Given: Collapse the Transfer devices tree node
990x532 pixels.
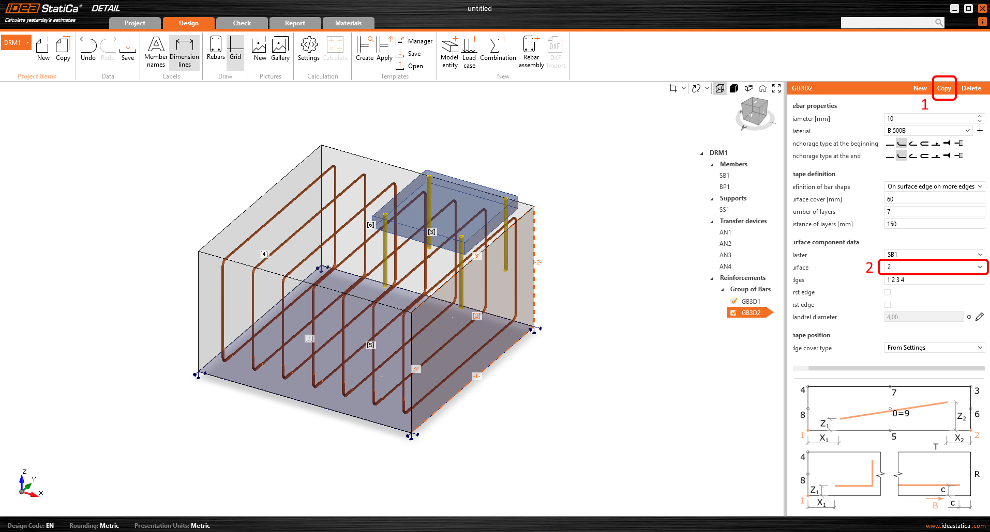Looking at the screenshot, I should click(712, 221).
